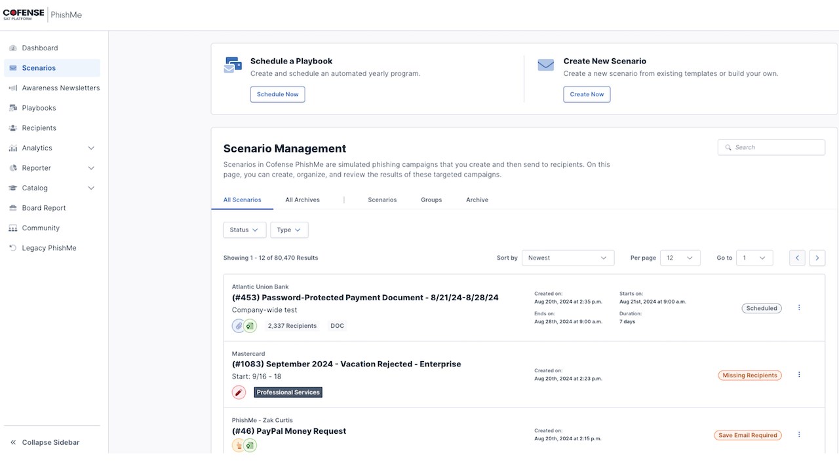Open the three-dot menu for scenario #453
The height and width of the screenshot is (471, 839).
tap(799, 307)
